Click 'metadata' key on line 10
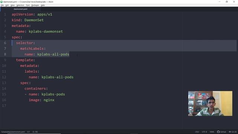Viewport: 238px width, 134px height. coord(29,66)
